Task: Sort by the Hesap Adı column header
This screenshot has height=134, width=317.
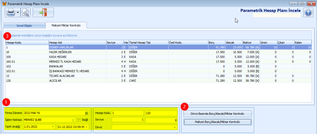Action: pyautogui.click(x=77, y=43)
